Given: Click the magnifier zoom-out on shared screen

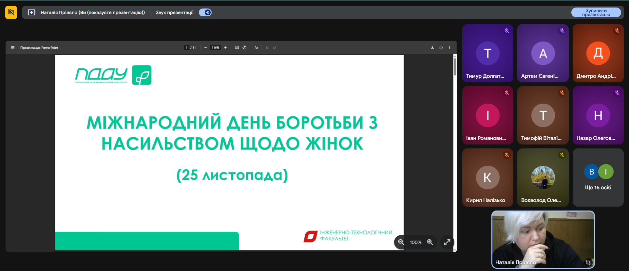Looking at the screenshot, I should 401,242.
